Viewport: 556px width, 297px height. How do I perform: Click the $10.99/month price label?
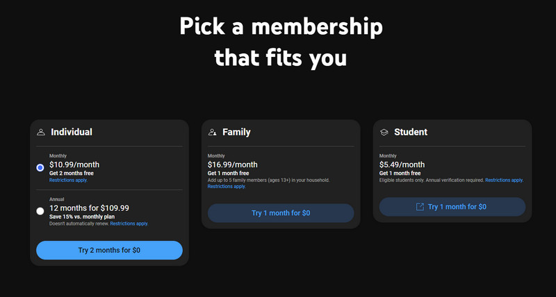click(x=74, y=164)
